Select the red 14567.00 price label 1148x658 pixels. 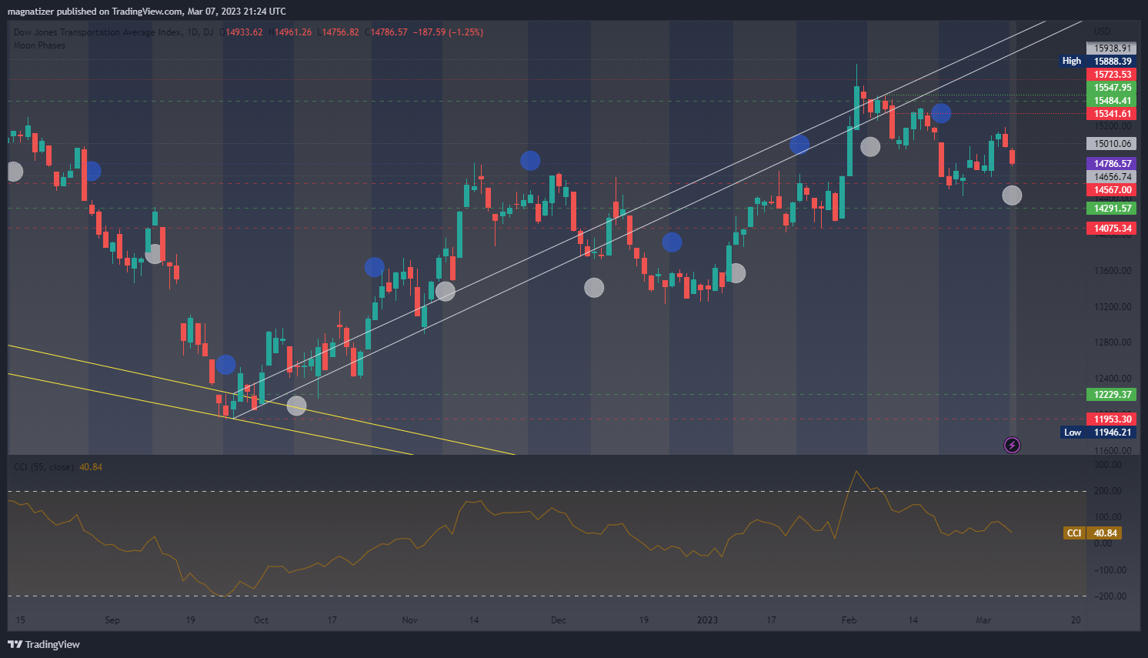coord(1111,190)
